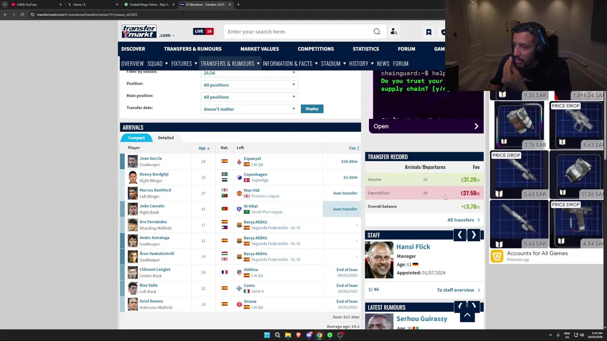Click microphone icon in system tray
This screenshot has height=341, width=607.
[558, 335]
